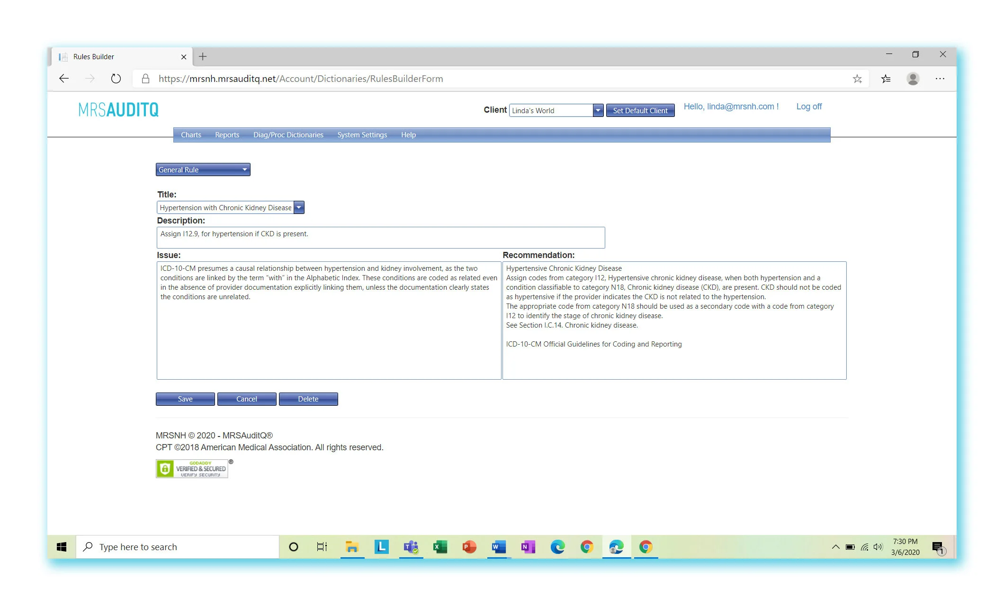
Task: Open Word from the taskbar
Action: pyautogui.click(x=499, y=547)
